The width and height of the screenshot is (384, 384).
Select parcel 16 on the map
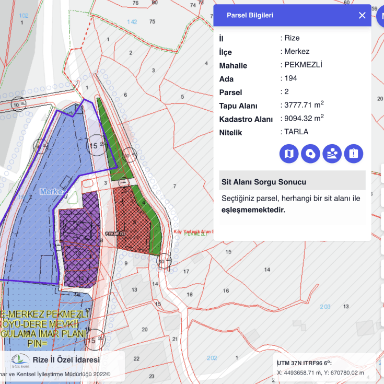click(x=226, y=290)
